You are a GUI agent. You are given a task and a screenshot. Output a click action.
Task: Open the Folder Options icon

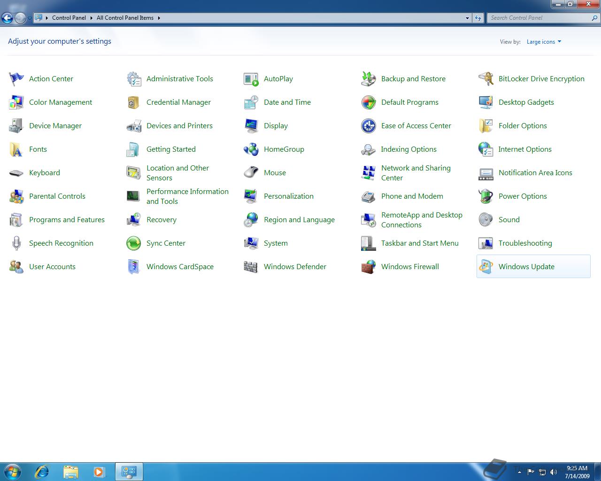coord(486,126)
